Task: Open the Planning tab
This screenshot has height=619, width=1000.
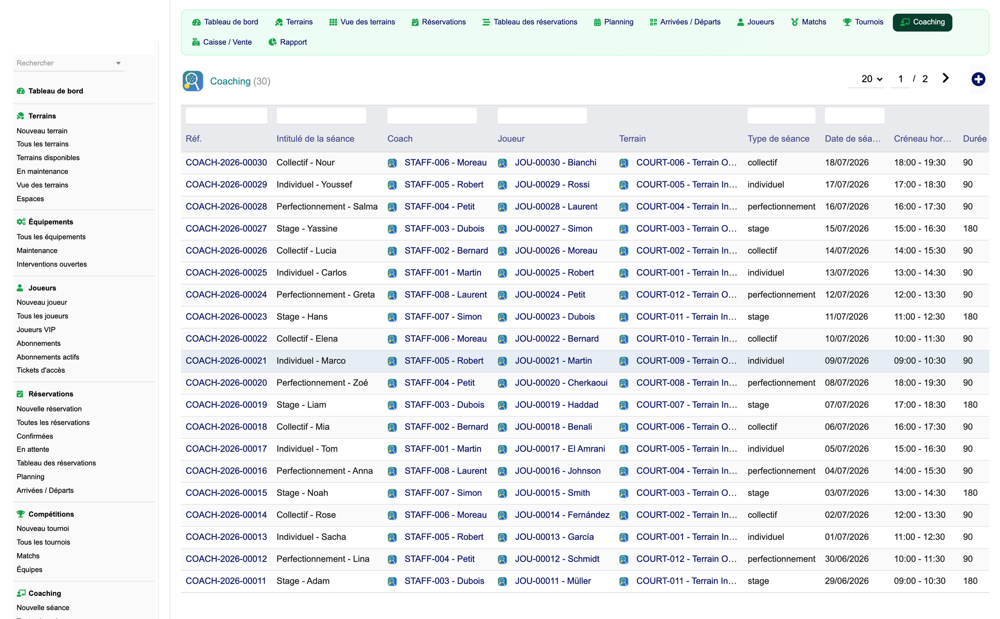Action: click(614, 22)
